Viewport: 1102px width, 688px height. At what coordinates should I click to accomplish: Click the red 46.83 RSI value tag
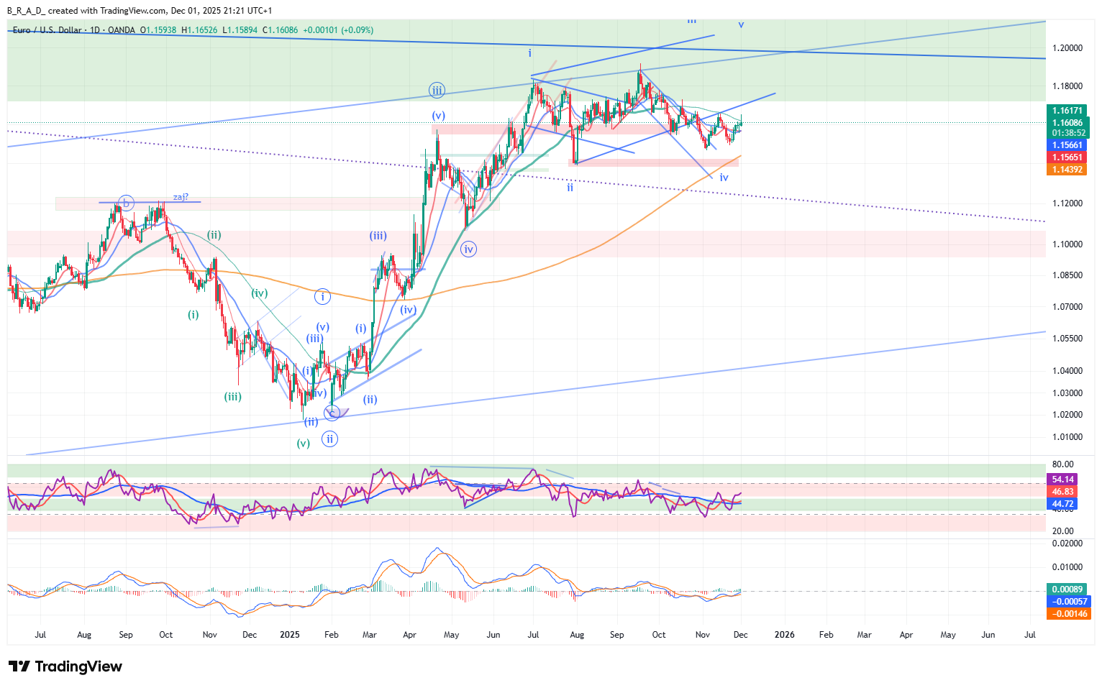point(1063,492)
